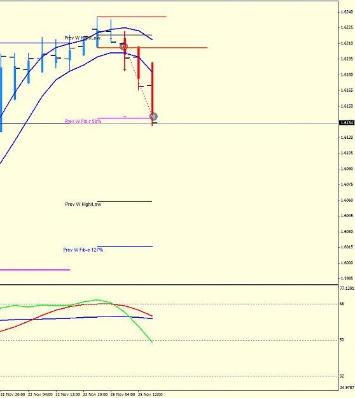Click the '22 Nov 20:00' time label
Image resolution: width=355 pixels, height=398 pixels.
95,394
